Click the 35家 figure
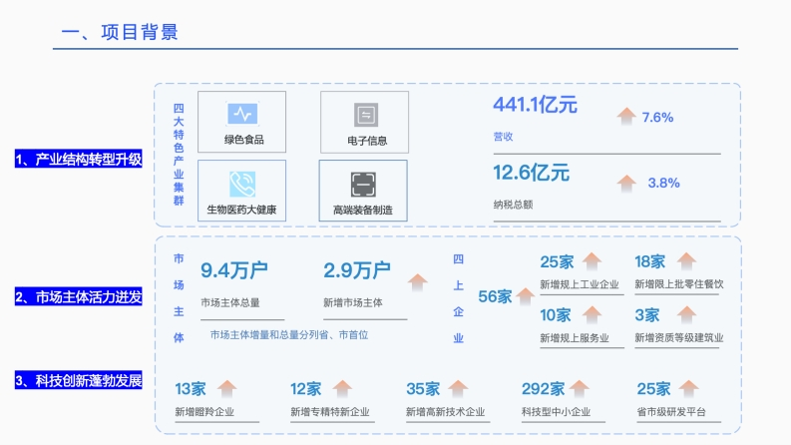This screenshot has height=445, width=791. tap(423, 389)
